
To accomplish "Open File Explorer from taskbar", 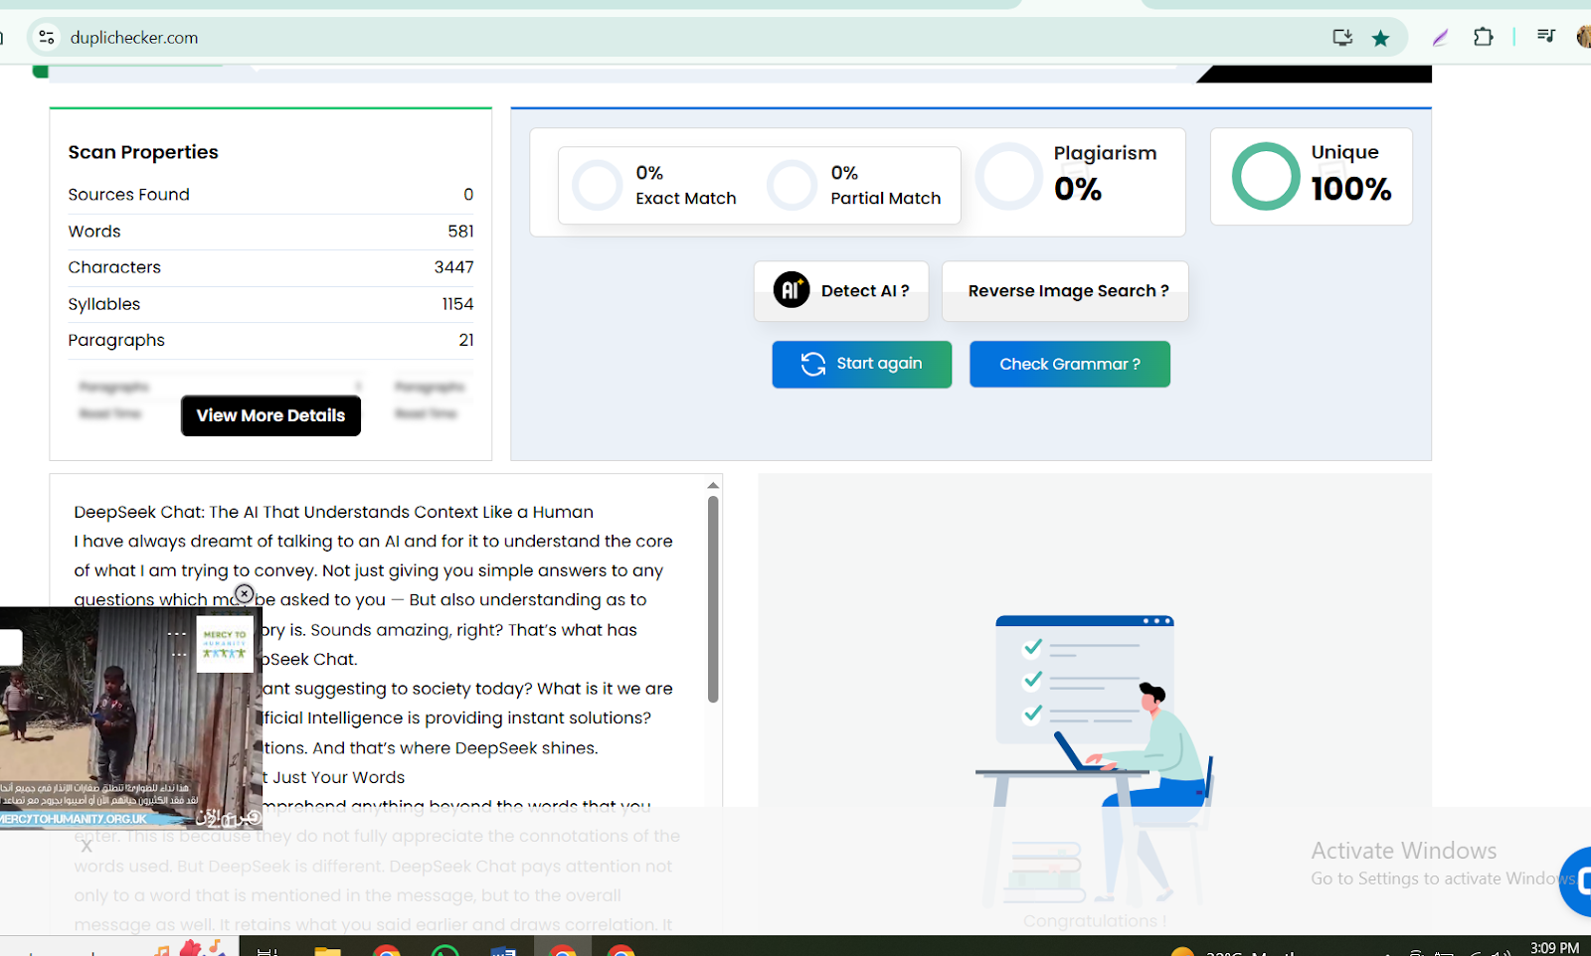I will click(x=327, y=951).
